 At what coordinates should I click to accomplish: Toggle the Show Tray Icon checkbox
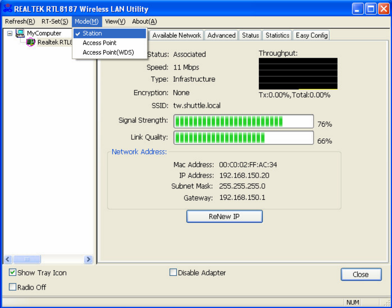[x=12, y=272]
